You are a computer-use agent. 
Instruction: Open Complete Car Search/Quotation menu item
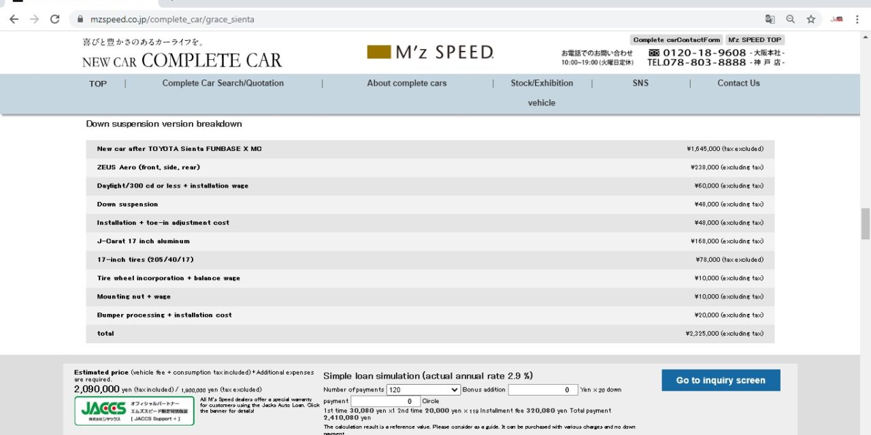223,83
